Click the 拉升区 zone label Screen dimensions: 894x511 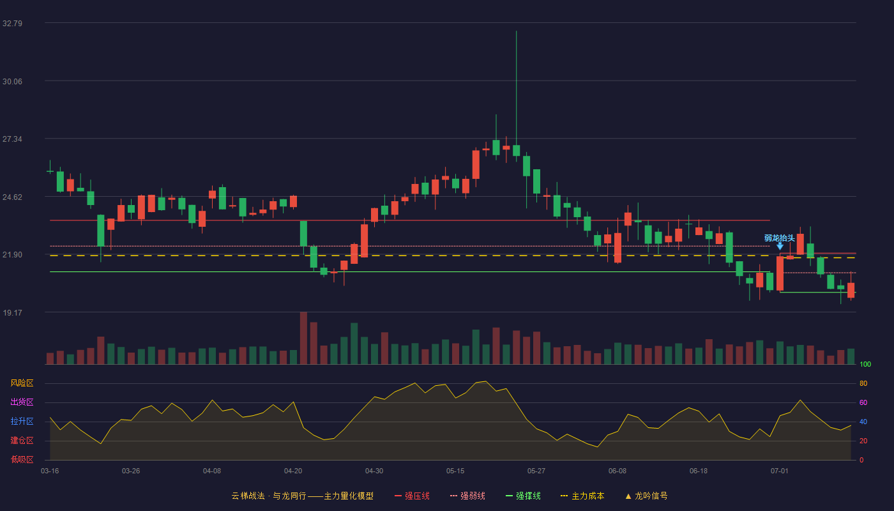22,422
